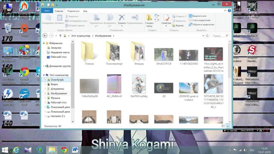Click the taskbar volume speaker icon
This screenshot has width=274, height=154.
coord(245,150)
